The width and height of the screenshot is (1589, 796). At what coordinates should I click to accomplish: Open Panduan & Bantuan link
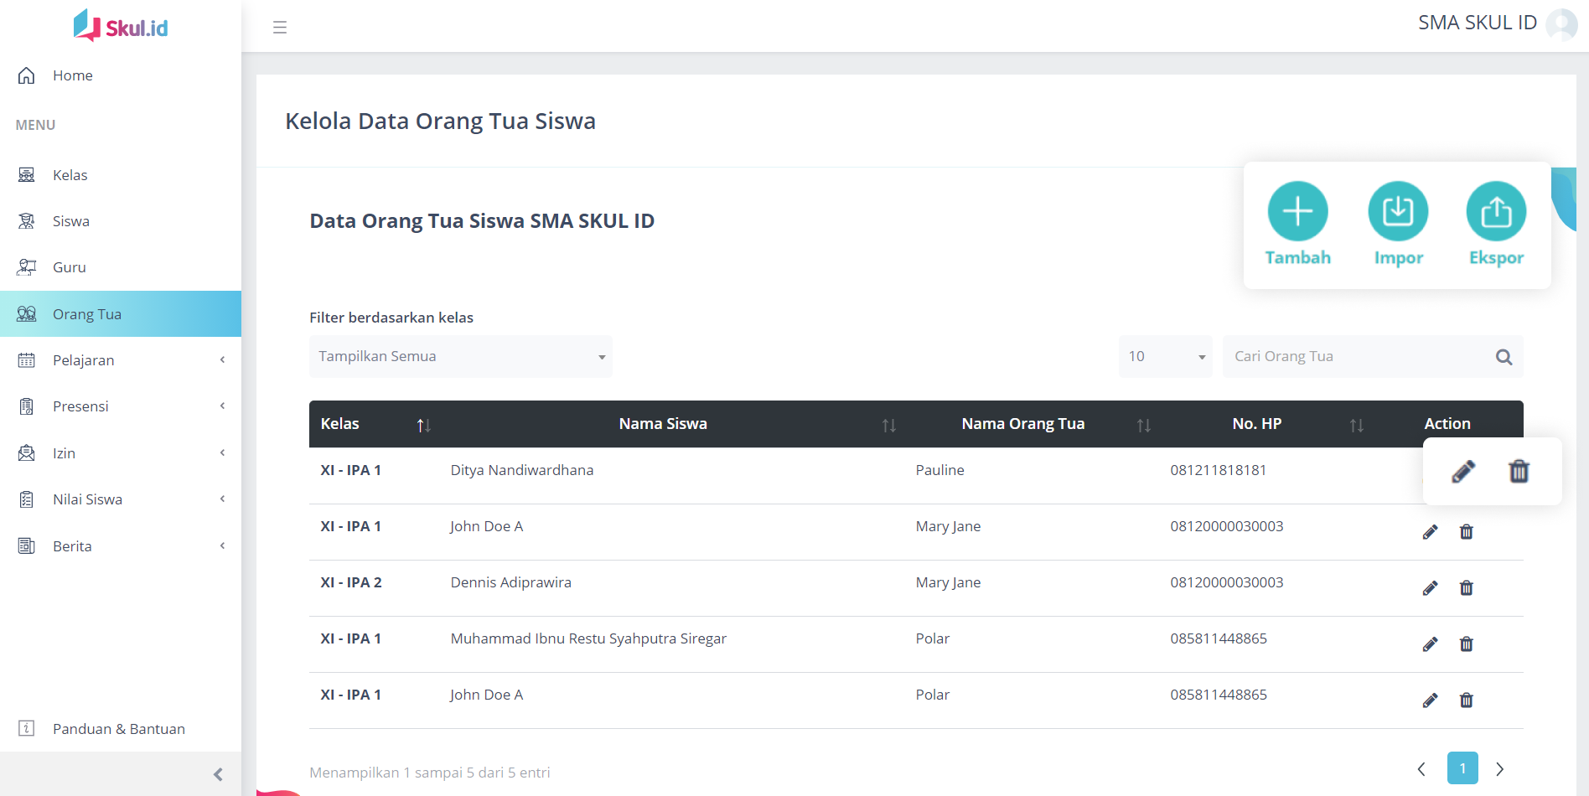(118, 729)
